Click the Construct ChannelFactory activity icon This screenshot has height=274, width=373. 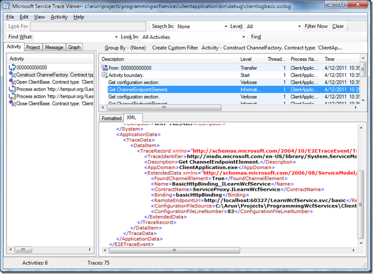[x=12, y=75]
